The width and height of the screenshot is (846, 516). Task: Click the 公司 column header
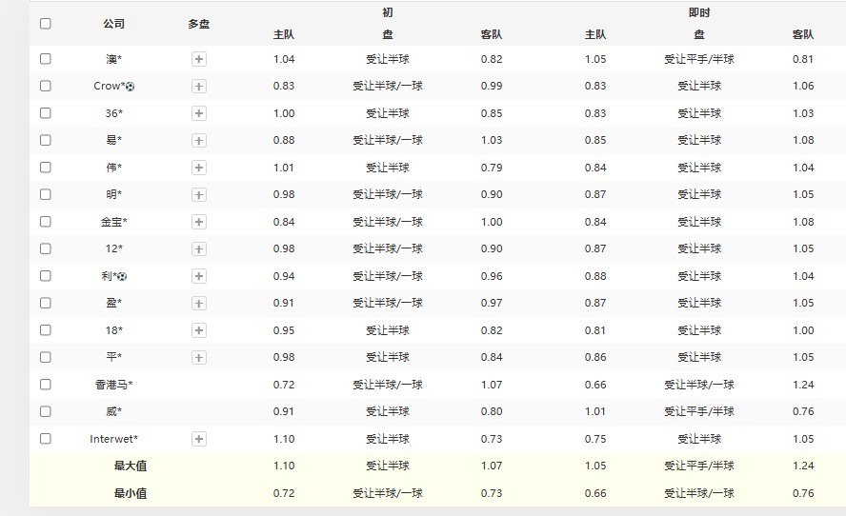(x=113, y=24)
